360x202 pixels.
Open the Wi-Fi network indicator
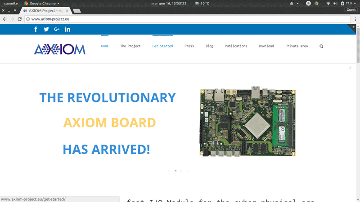point(328,4)
